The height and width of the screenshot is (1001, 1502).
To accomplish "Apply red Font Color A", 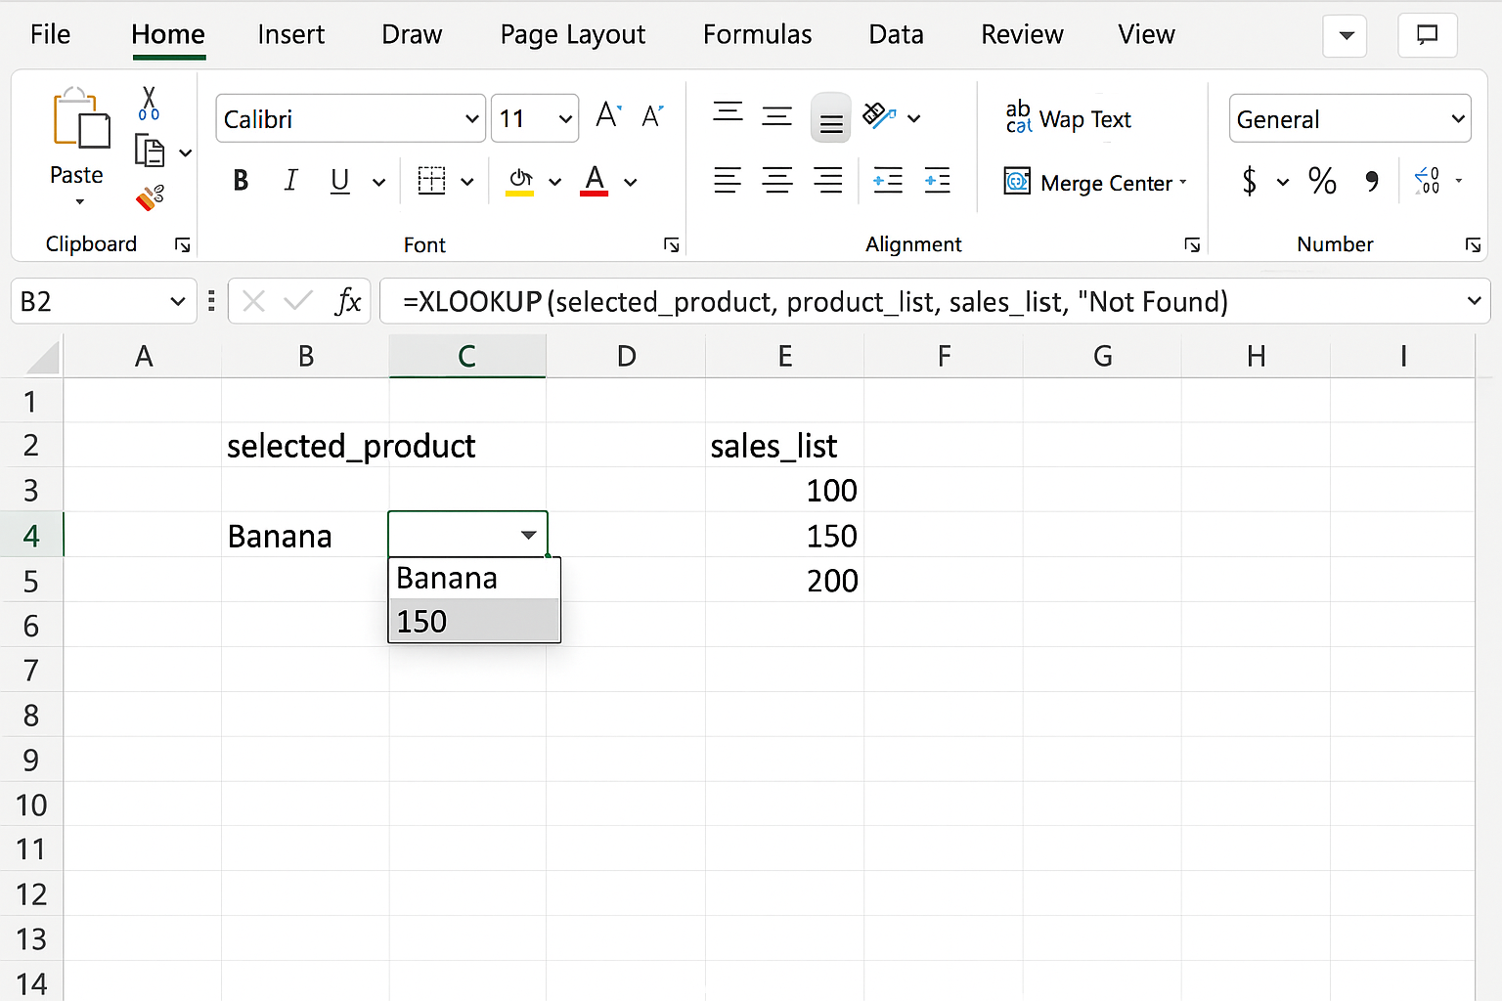I will 595,181.
